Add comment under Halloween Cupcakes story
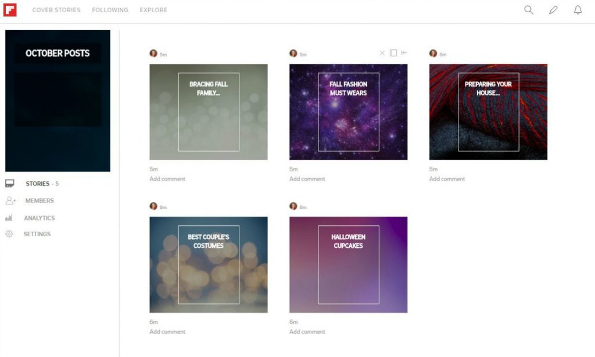The width and height of the screenshot is (595, 357). pos(307,331)
